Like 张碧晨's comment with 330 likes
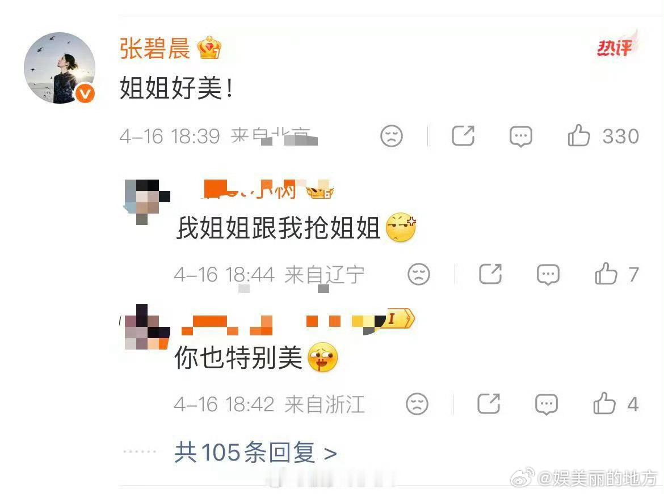The width and height of the screenshot is (664, 494). [x=578, y=135]
